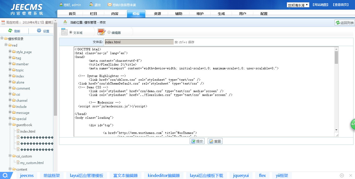Open the 栏目 tab
The height and width of the screenshot is (179, 355).
(94, 14)
